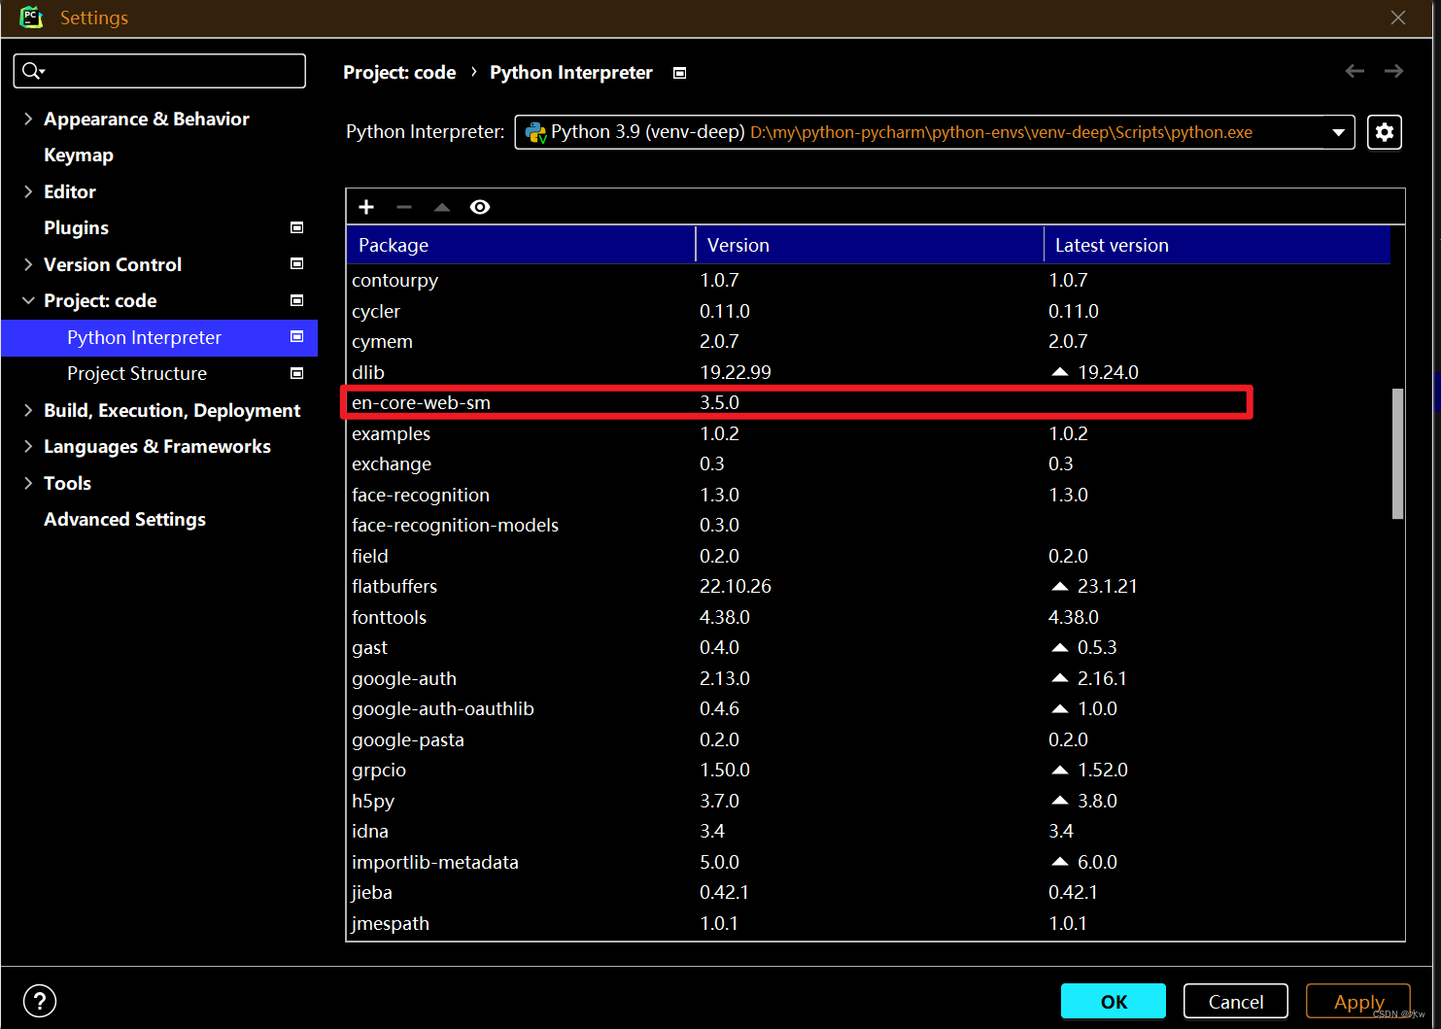Upgrade a package using the up-arrow toolbar icon

tap(442, 206)
